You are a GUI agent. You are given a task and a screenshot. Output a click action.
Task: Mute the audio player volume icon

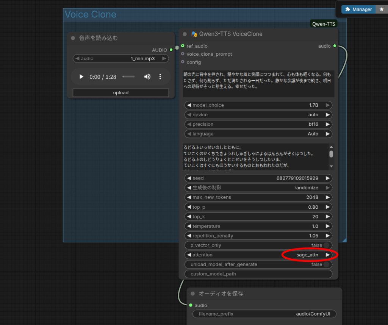pyautogui.click(x=147, y=77)
